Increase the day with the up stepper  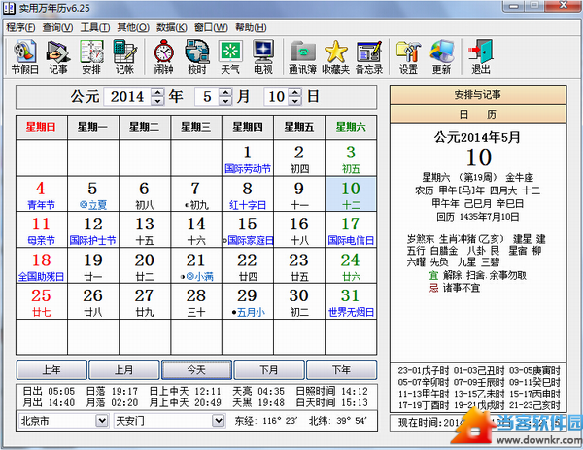tap(295, 92)
